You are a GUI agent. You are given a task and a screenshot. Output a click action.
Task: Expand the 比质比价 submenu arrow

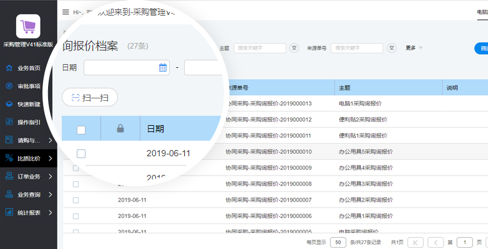[x=50, y=158]
